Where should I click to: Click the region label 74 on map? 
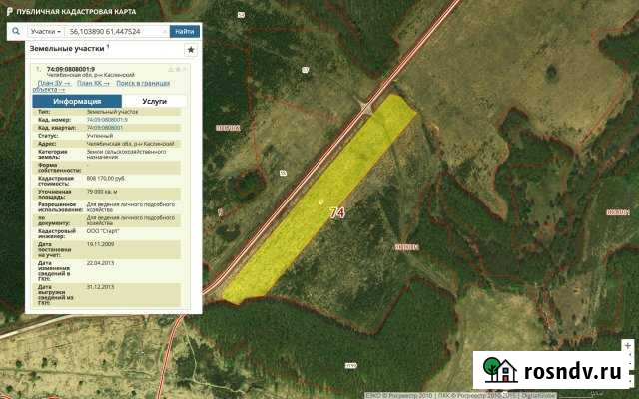point(336,212)
